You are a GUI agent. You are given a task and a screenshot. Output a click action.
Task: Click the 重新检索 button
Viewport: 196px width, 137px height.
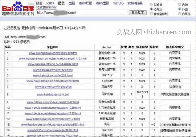coord(138,12)
